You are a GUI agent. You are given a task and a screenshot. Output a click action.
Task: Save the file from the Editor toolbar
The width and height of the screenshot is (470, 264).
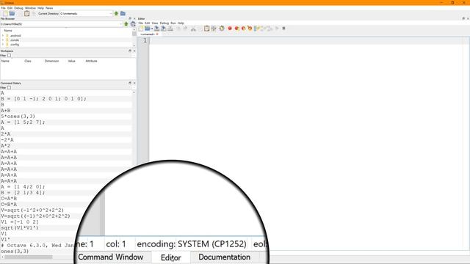[156, 29]
